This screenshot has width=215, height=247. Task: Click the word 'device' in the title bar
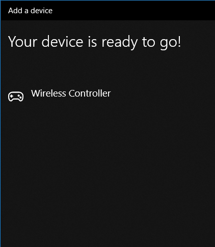pyautogui.click(x=41, y=11)
